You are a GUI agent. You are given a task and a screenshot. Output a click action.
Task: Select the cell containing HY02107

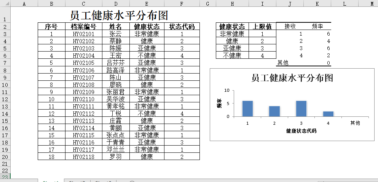pyautogui.click(x=83, y=77)
